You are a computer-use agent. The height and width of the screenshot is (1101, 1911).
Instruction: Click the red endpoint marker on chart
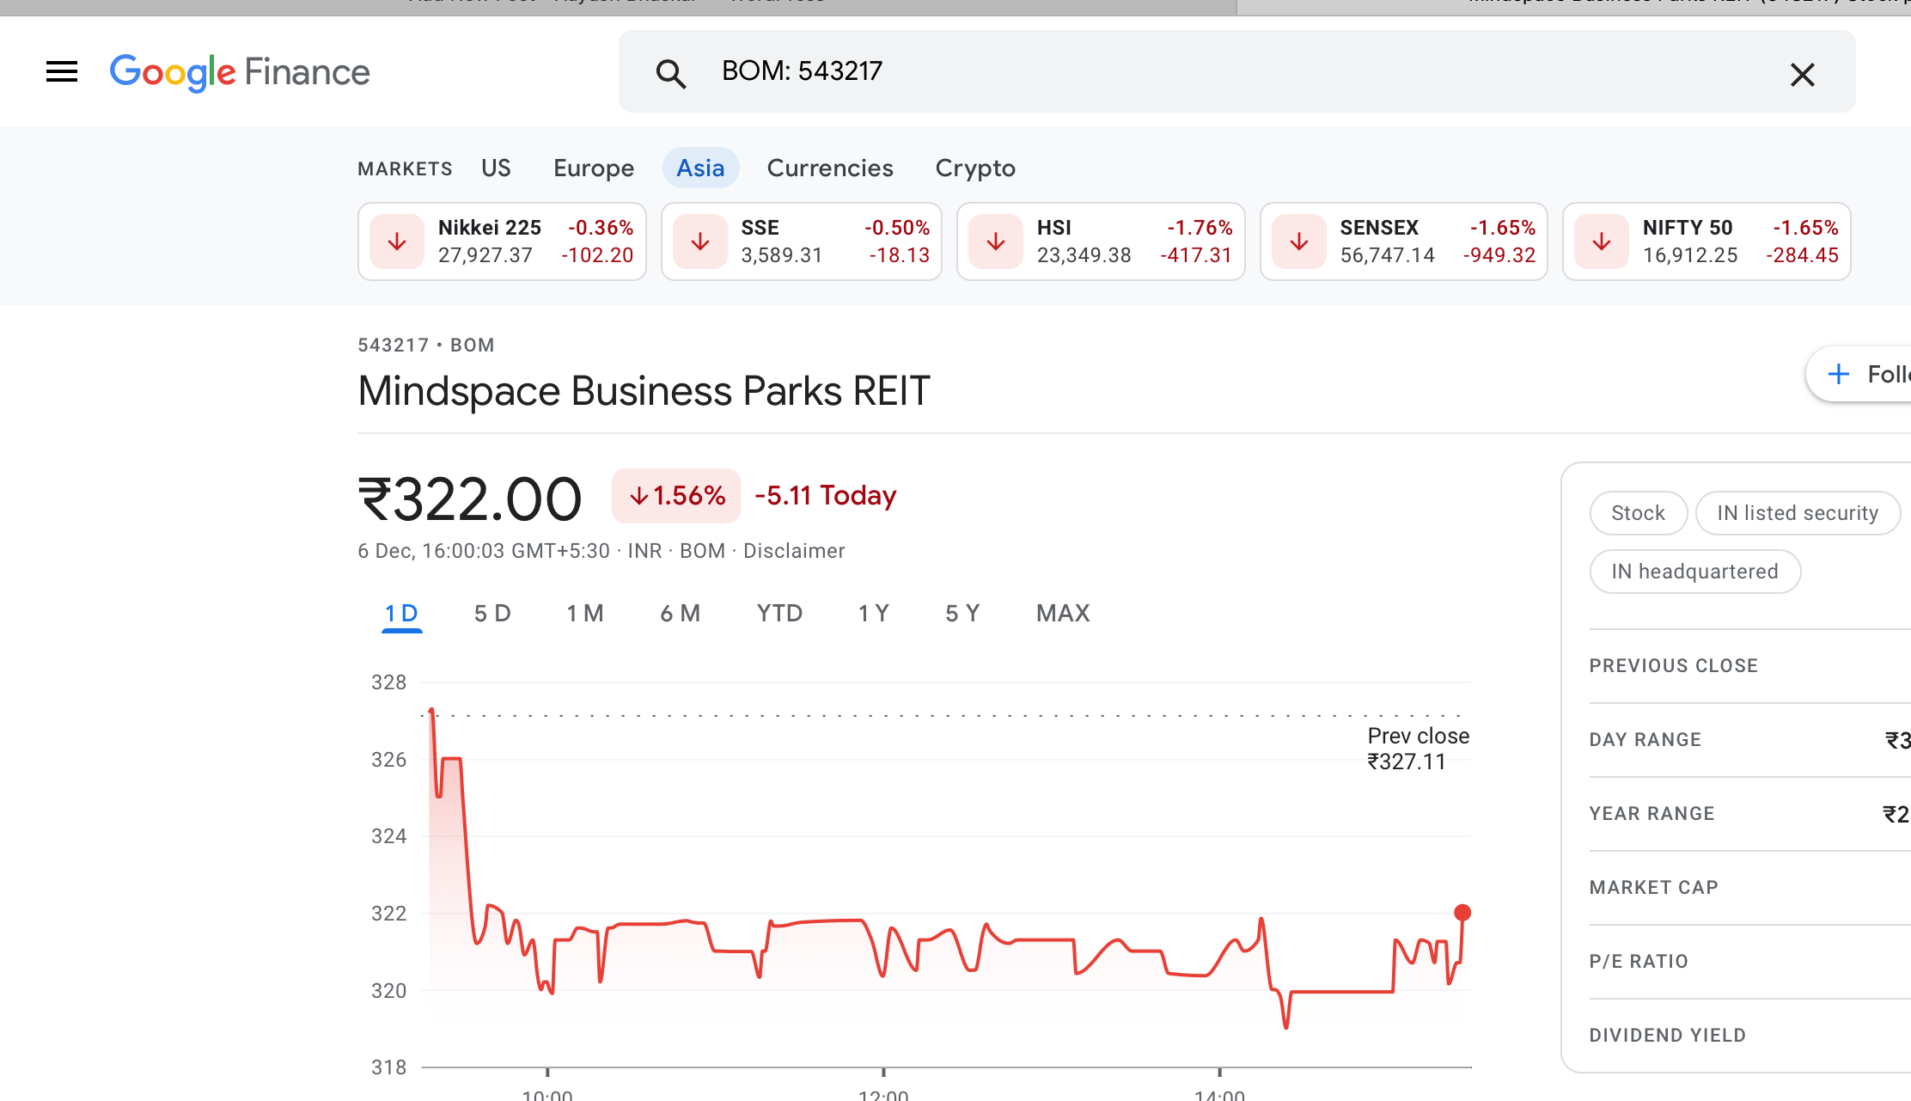click(x=1462, y=913)
